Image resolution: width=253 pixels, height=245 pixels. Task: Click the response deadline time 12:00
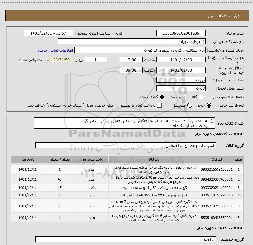pyautogui.click(x=131, y=60)
